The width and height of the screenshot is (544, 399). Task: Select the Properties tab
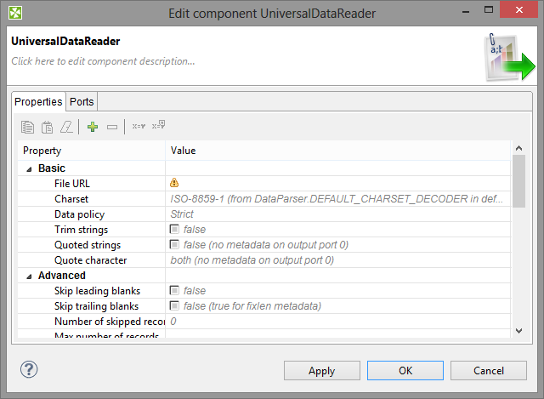pos(39,101)
